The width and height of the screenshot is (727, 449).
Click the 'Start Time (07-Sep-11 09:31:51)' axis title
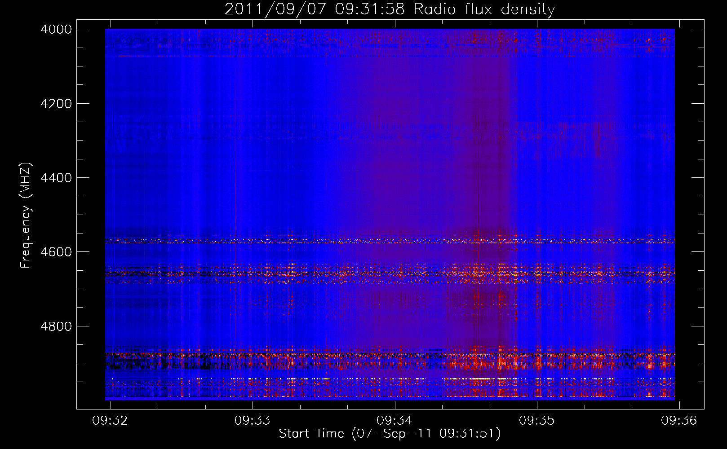pos(390,434)
